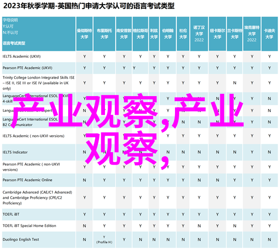Image resolution: width=280 pixels, height=250 pixels.
Task: Select the 格拉斯哥大学 column header
Action: pos(140,34)
